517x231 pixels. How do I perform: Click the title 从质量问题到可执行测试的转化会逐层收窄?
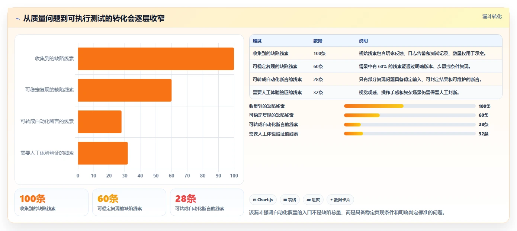pyautogui.click(x=94, y=19)
